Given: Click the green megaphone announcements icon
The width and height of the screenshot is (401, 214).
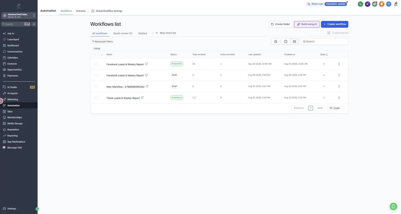Looking at the screenshot, I should pos(375,4).
